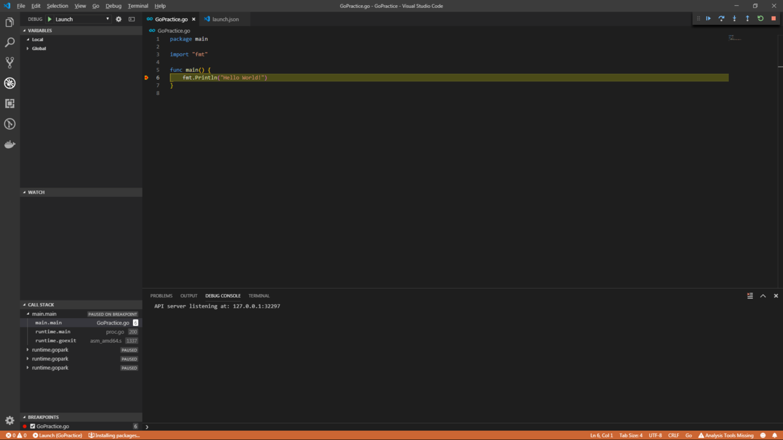The image size is (783, 440).
Task: Collapse the Breakpoints section
Action: point(81,417)
